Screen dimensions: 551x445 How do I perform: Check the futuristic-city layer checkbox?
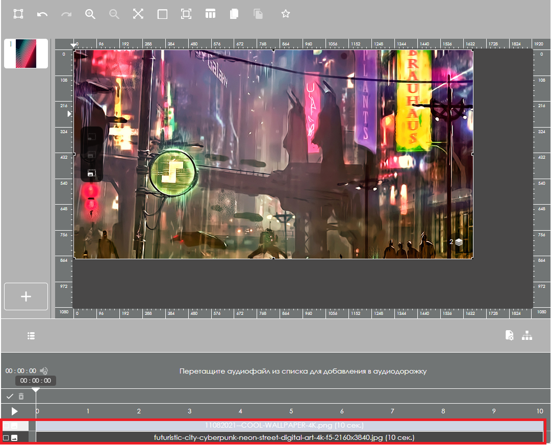click(x=6, y=438)
